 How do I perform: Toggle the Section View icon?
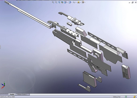62,2
